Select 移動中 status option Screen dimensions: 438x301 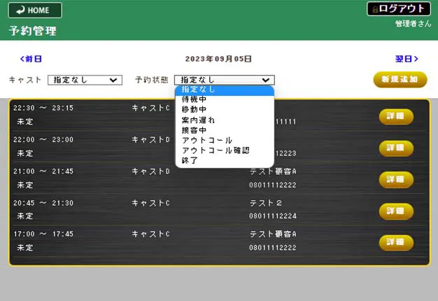click(225, 110)
